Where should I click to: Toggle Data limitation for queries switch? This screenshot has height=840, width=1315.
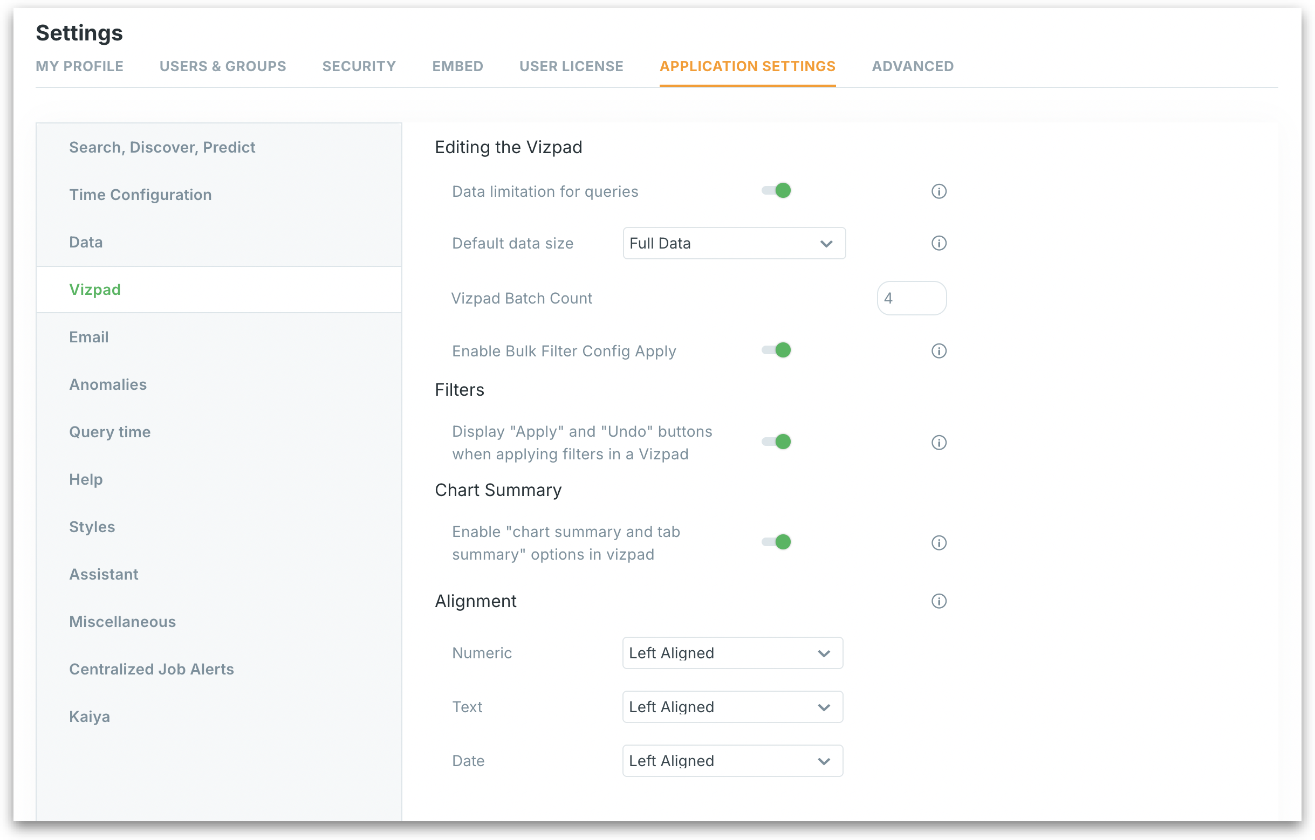(777, 191)
